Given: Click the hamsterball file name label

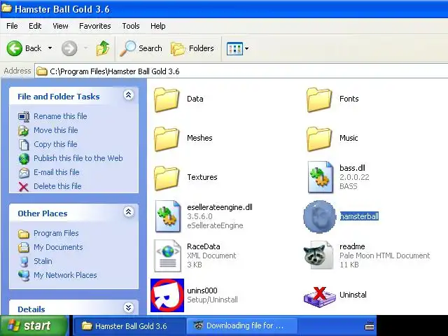Looking at the screenshot, I should (x=359, y=216).
